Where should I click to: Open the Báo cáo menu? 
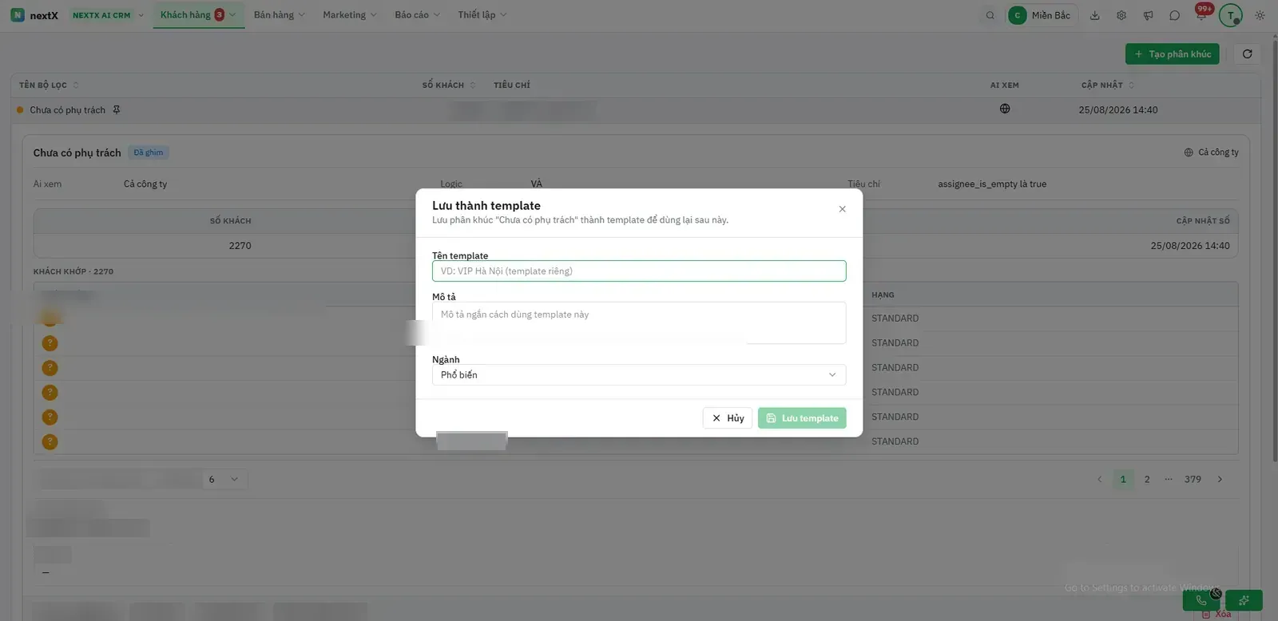pos(417,15)
